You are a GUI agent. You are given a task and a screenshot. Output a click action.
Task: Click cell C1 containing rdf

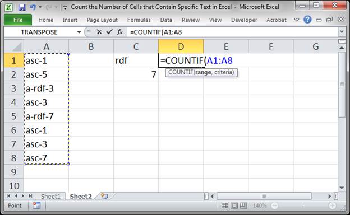(x=136, y=60)
